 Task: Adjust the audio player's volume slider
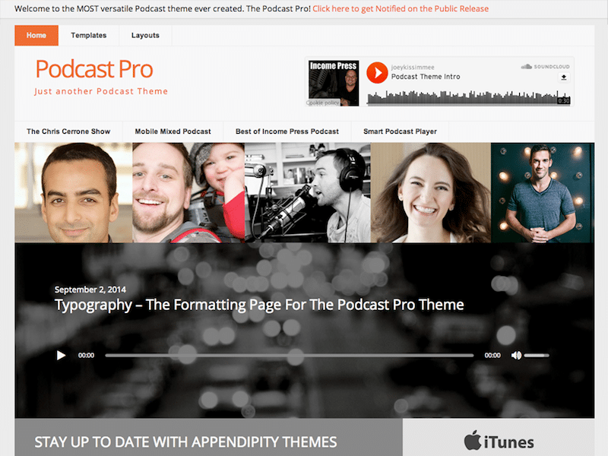[x=537, y=355]
